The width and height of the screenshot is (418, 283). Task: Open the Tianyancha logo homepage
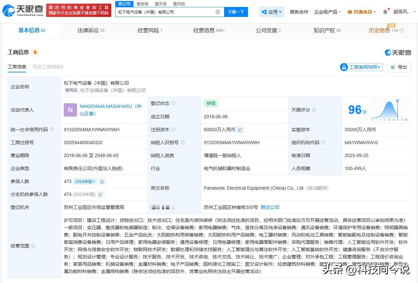pyautogui.click(x=23, y=11)
